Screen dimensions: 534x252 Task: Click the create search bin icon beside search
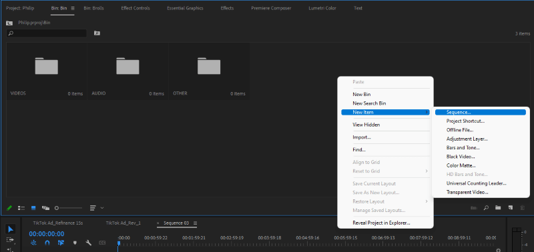click(x=97, y=33)
